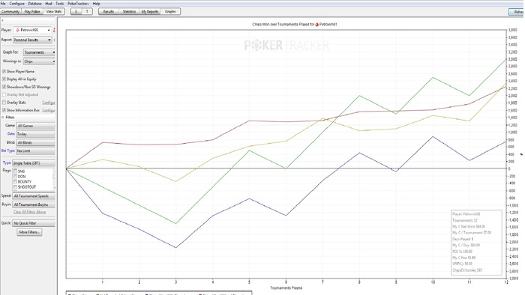Screen dimensions: 525x295
Task: Open the Tools menu
Action: (x=59, y=4)
